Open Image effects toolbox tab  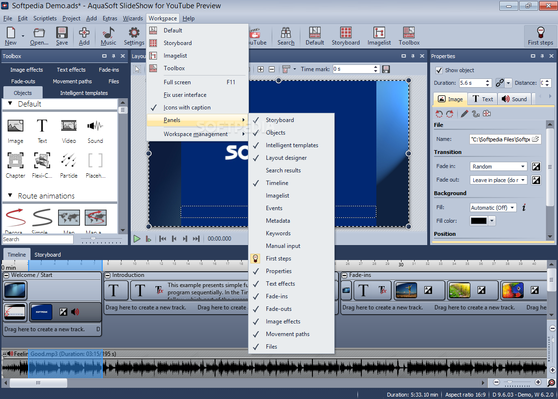[26, 70]
